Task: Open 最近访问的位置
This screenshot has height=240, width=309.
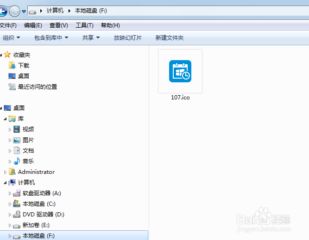Action: 38,87
